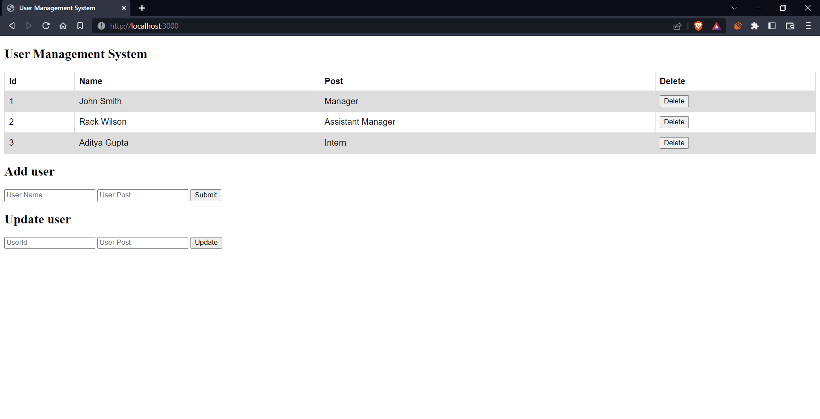Screen dimensions: 820x419
Task: Go to the browser home page
Action: pyautogui.click(x=63, y=26)
